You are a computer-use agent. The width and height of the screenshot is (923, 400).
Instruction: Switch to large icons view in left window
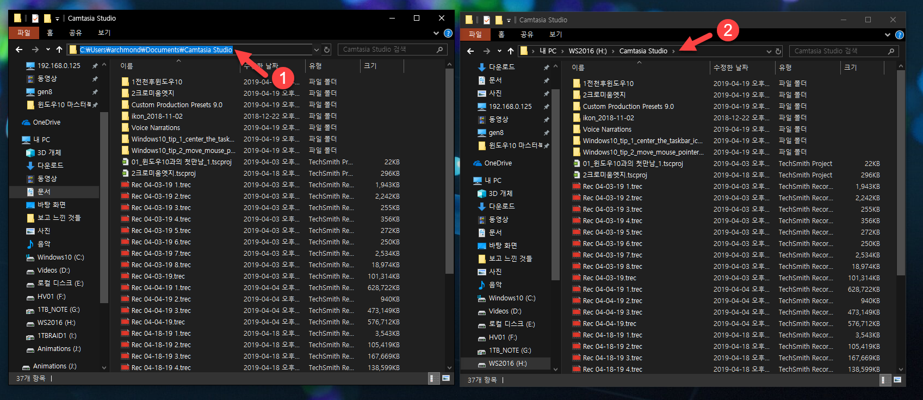tap(446, 378)
